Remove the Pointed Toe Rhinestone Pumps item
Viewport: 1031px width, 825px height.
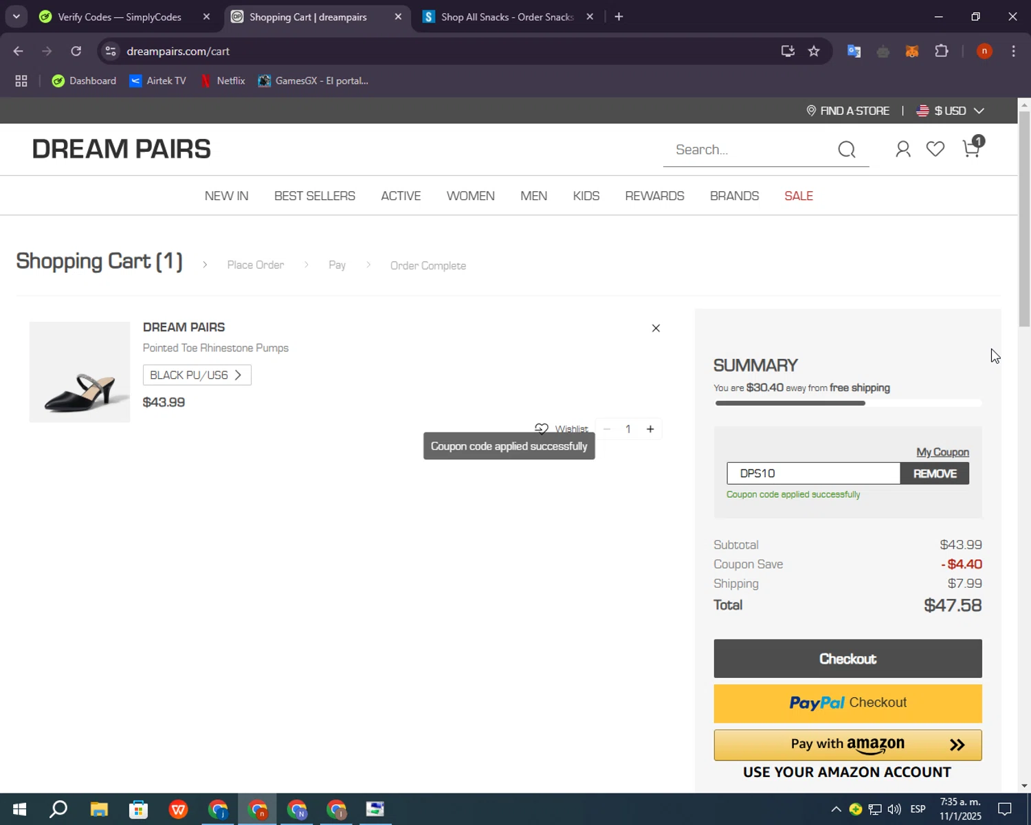click(656, 328)
